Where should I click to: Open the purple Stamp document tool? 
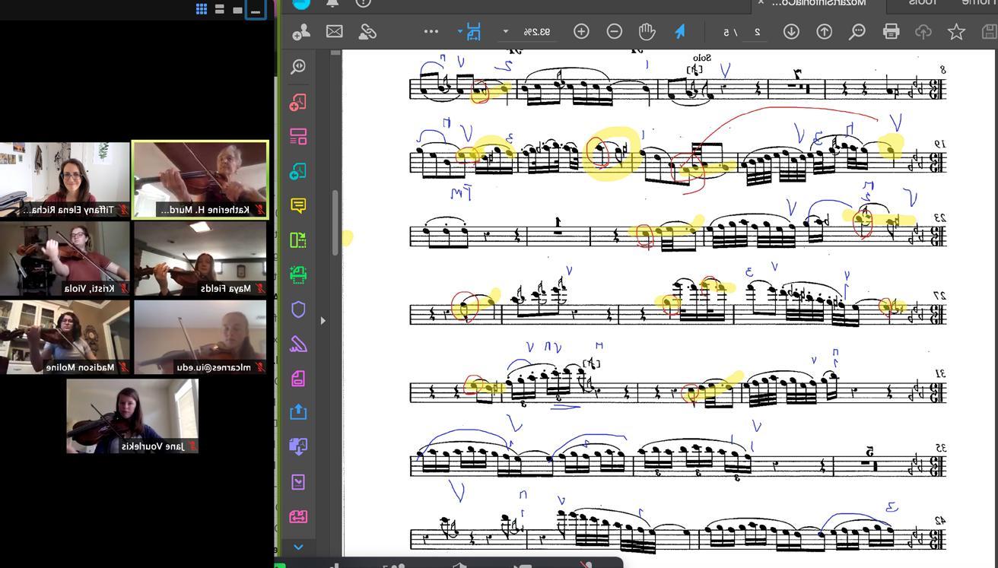click(298, 482)
